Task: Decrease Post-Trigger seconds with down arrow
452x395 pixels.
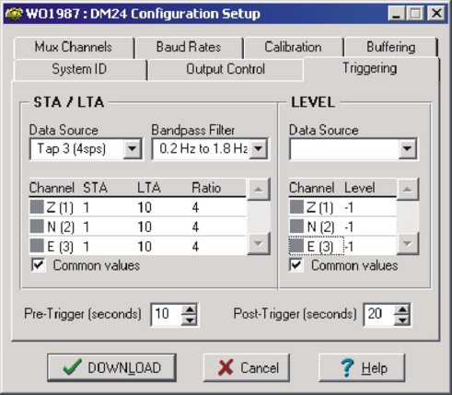Action: [402, 320]
